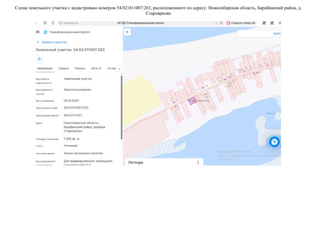325x230 pixels.
Task: Click the "Закрыть карточку" link
Action: [52, 42]
